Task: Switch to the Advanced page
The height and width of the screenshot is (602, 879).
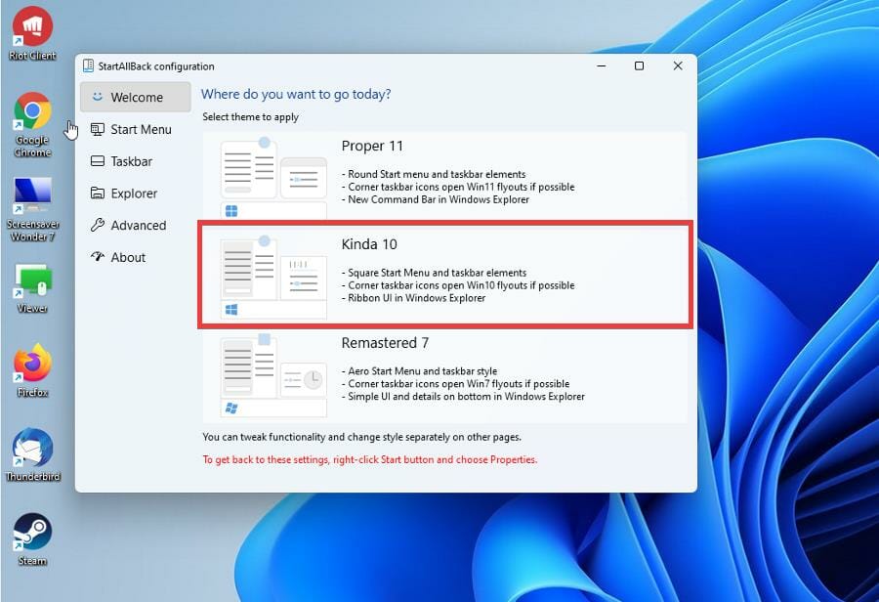Action: (x=135, y=225)
